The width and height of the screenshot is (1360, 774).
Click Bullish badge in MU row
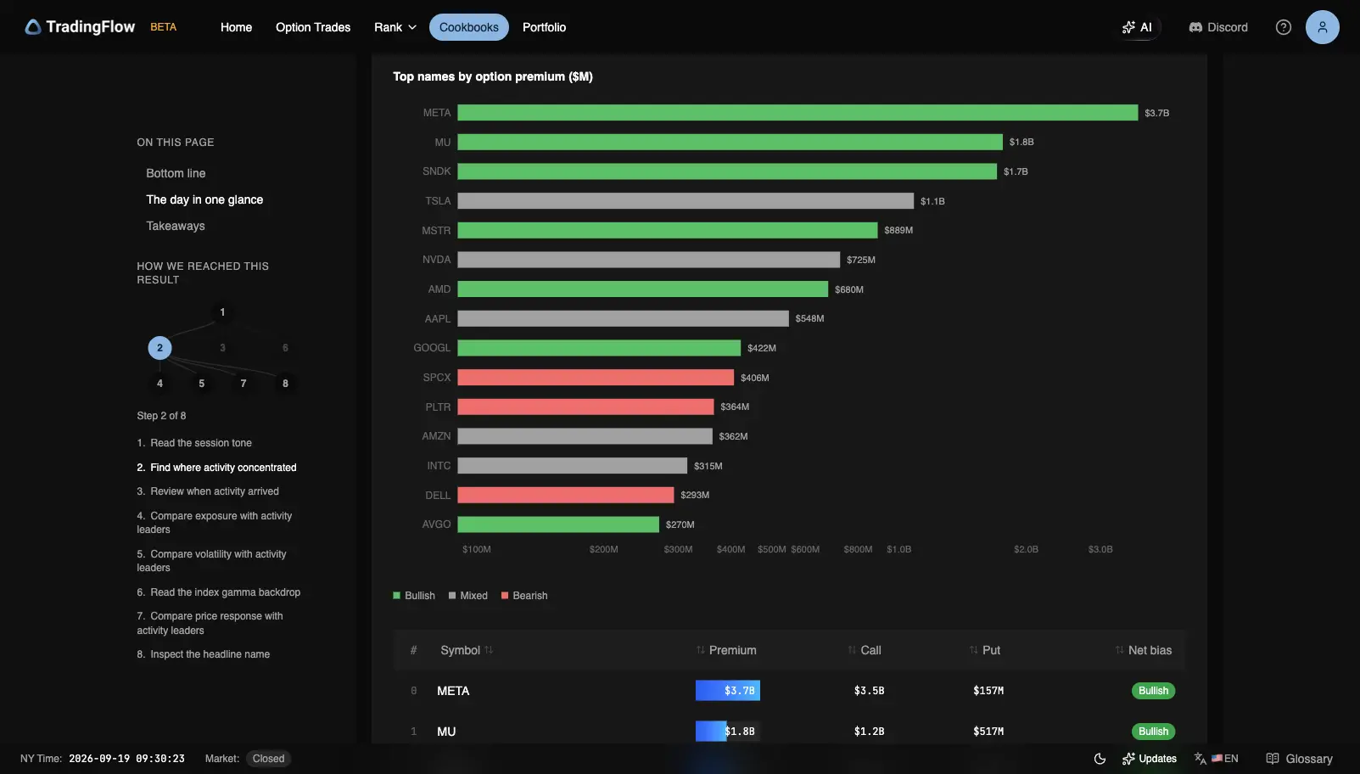pyautogui.click(x=1153, y=732)
